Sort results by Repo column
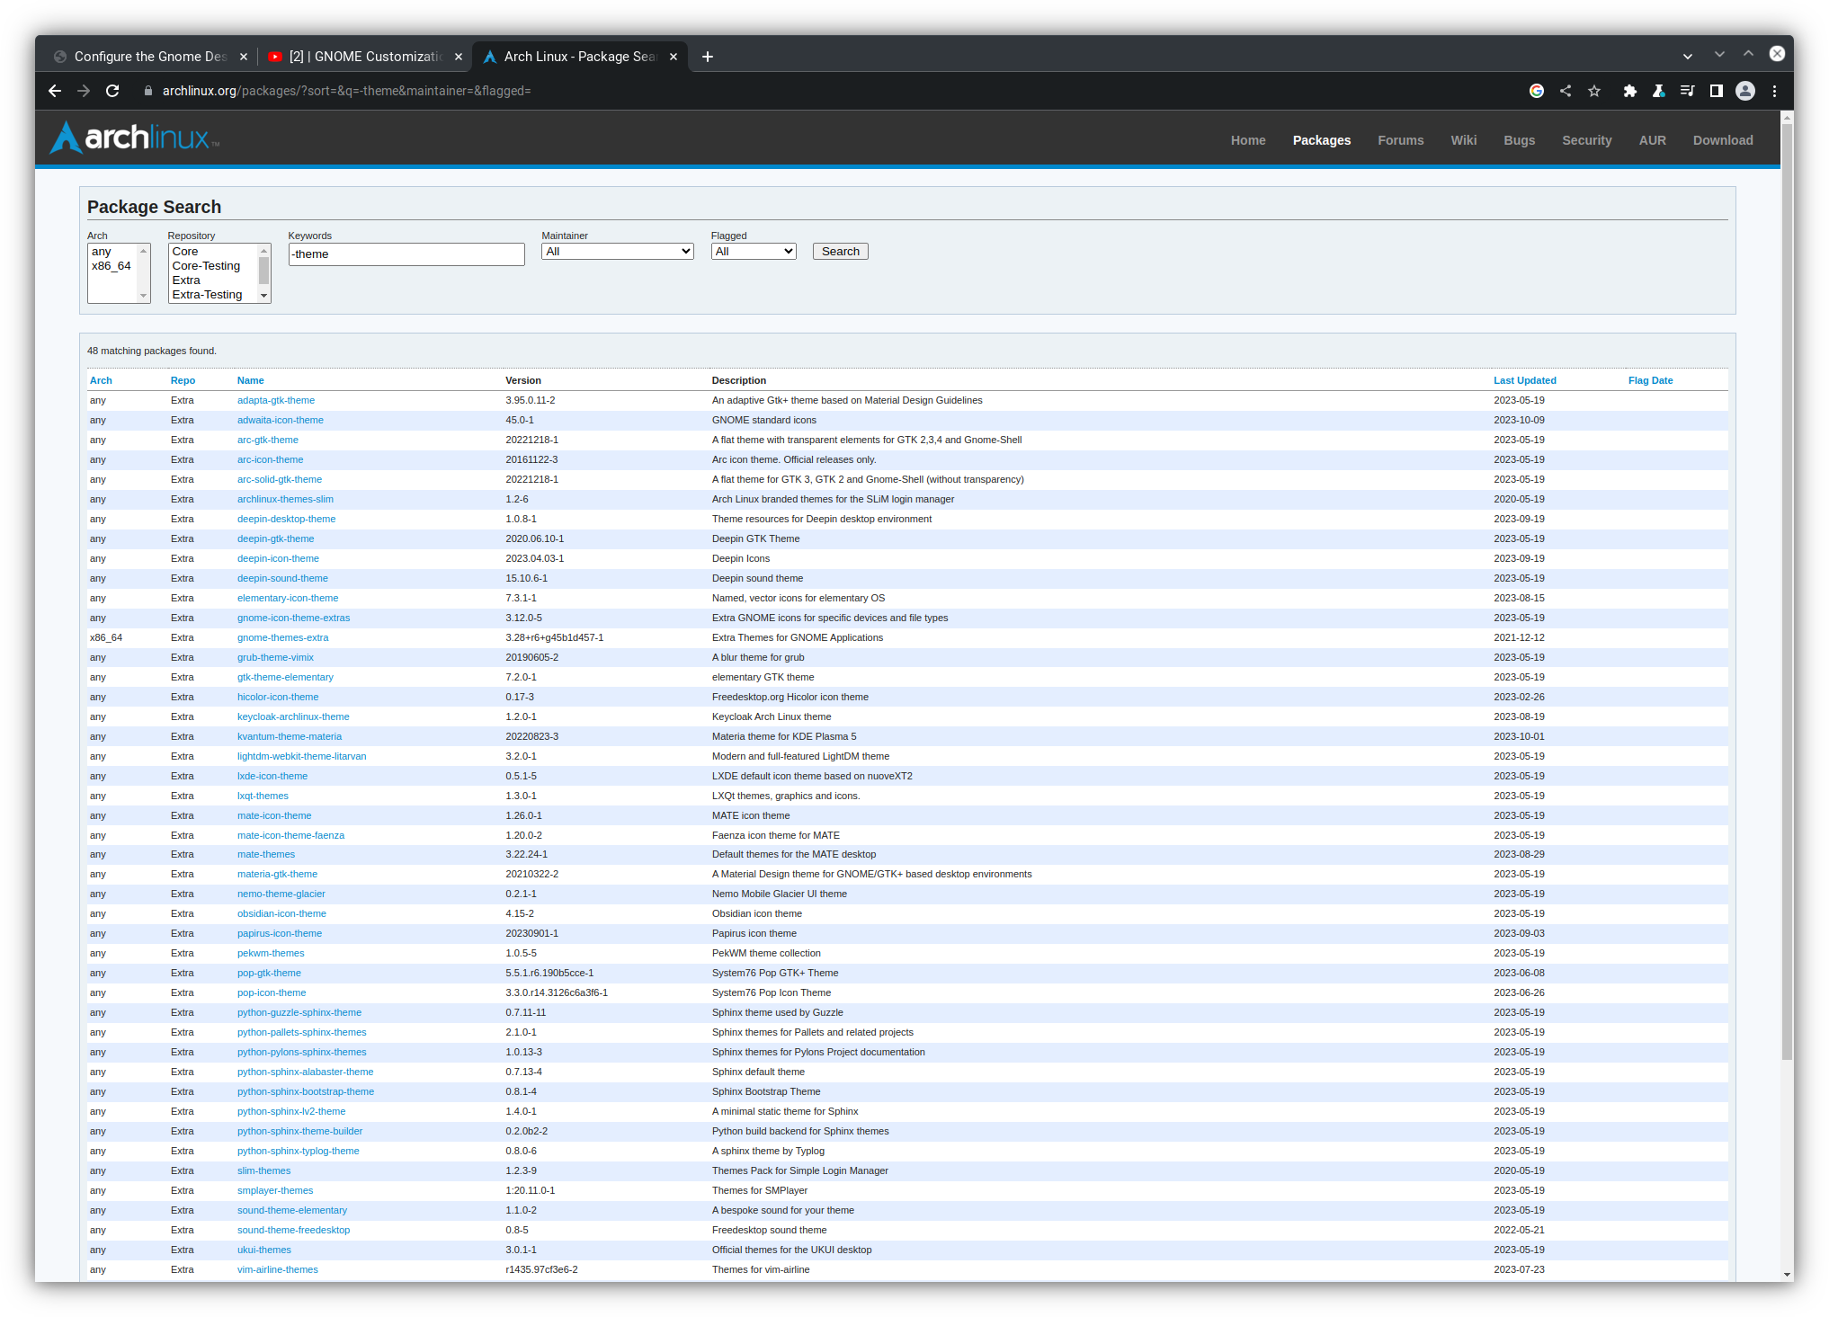 tap(183, 380)
